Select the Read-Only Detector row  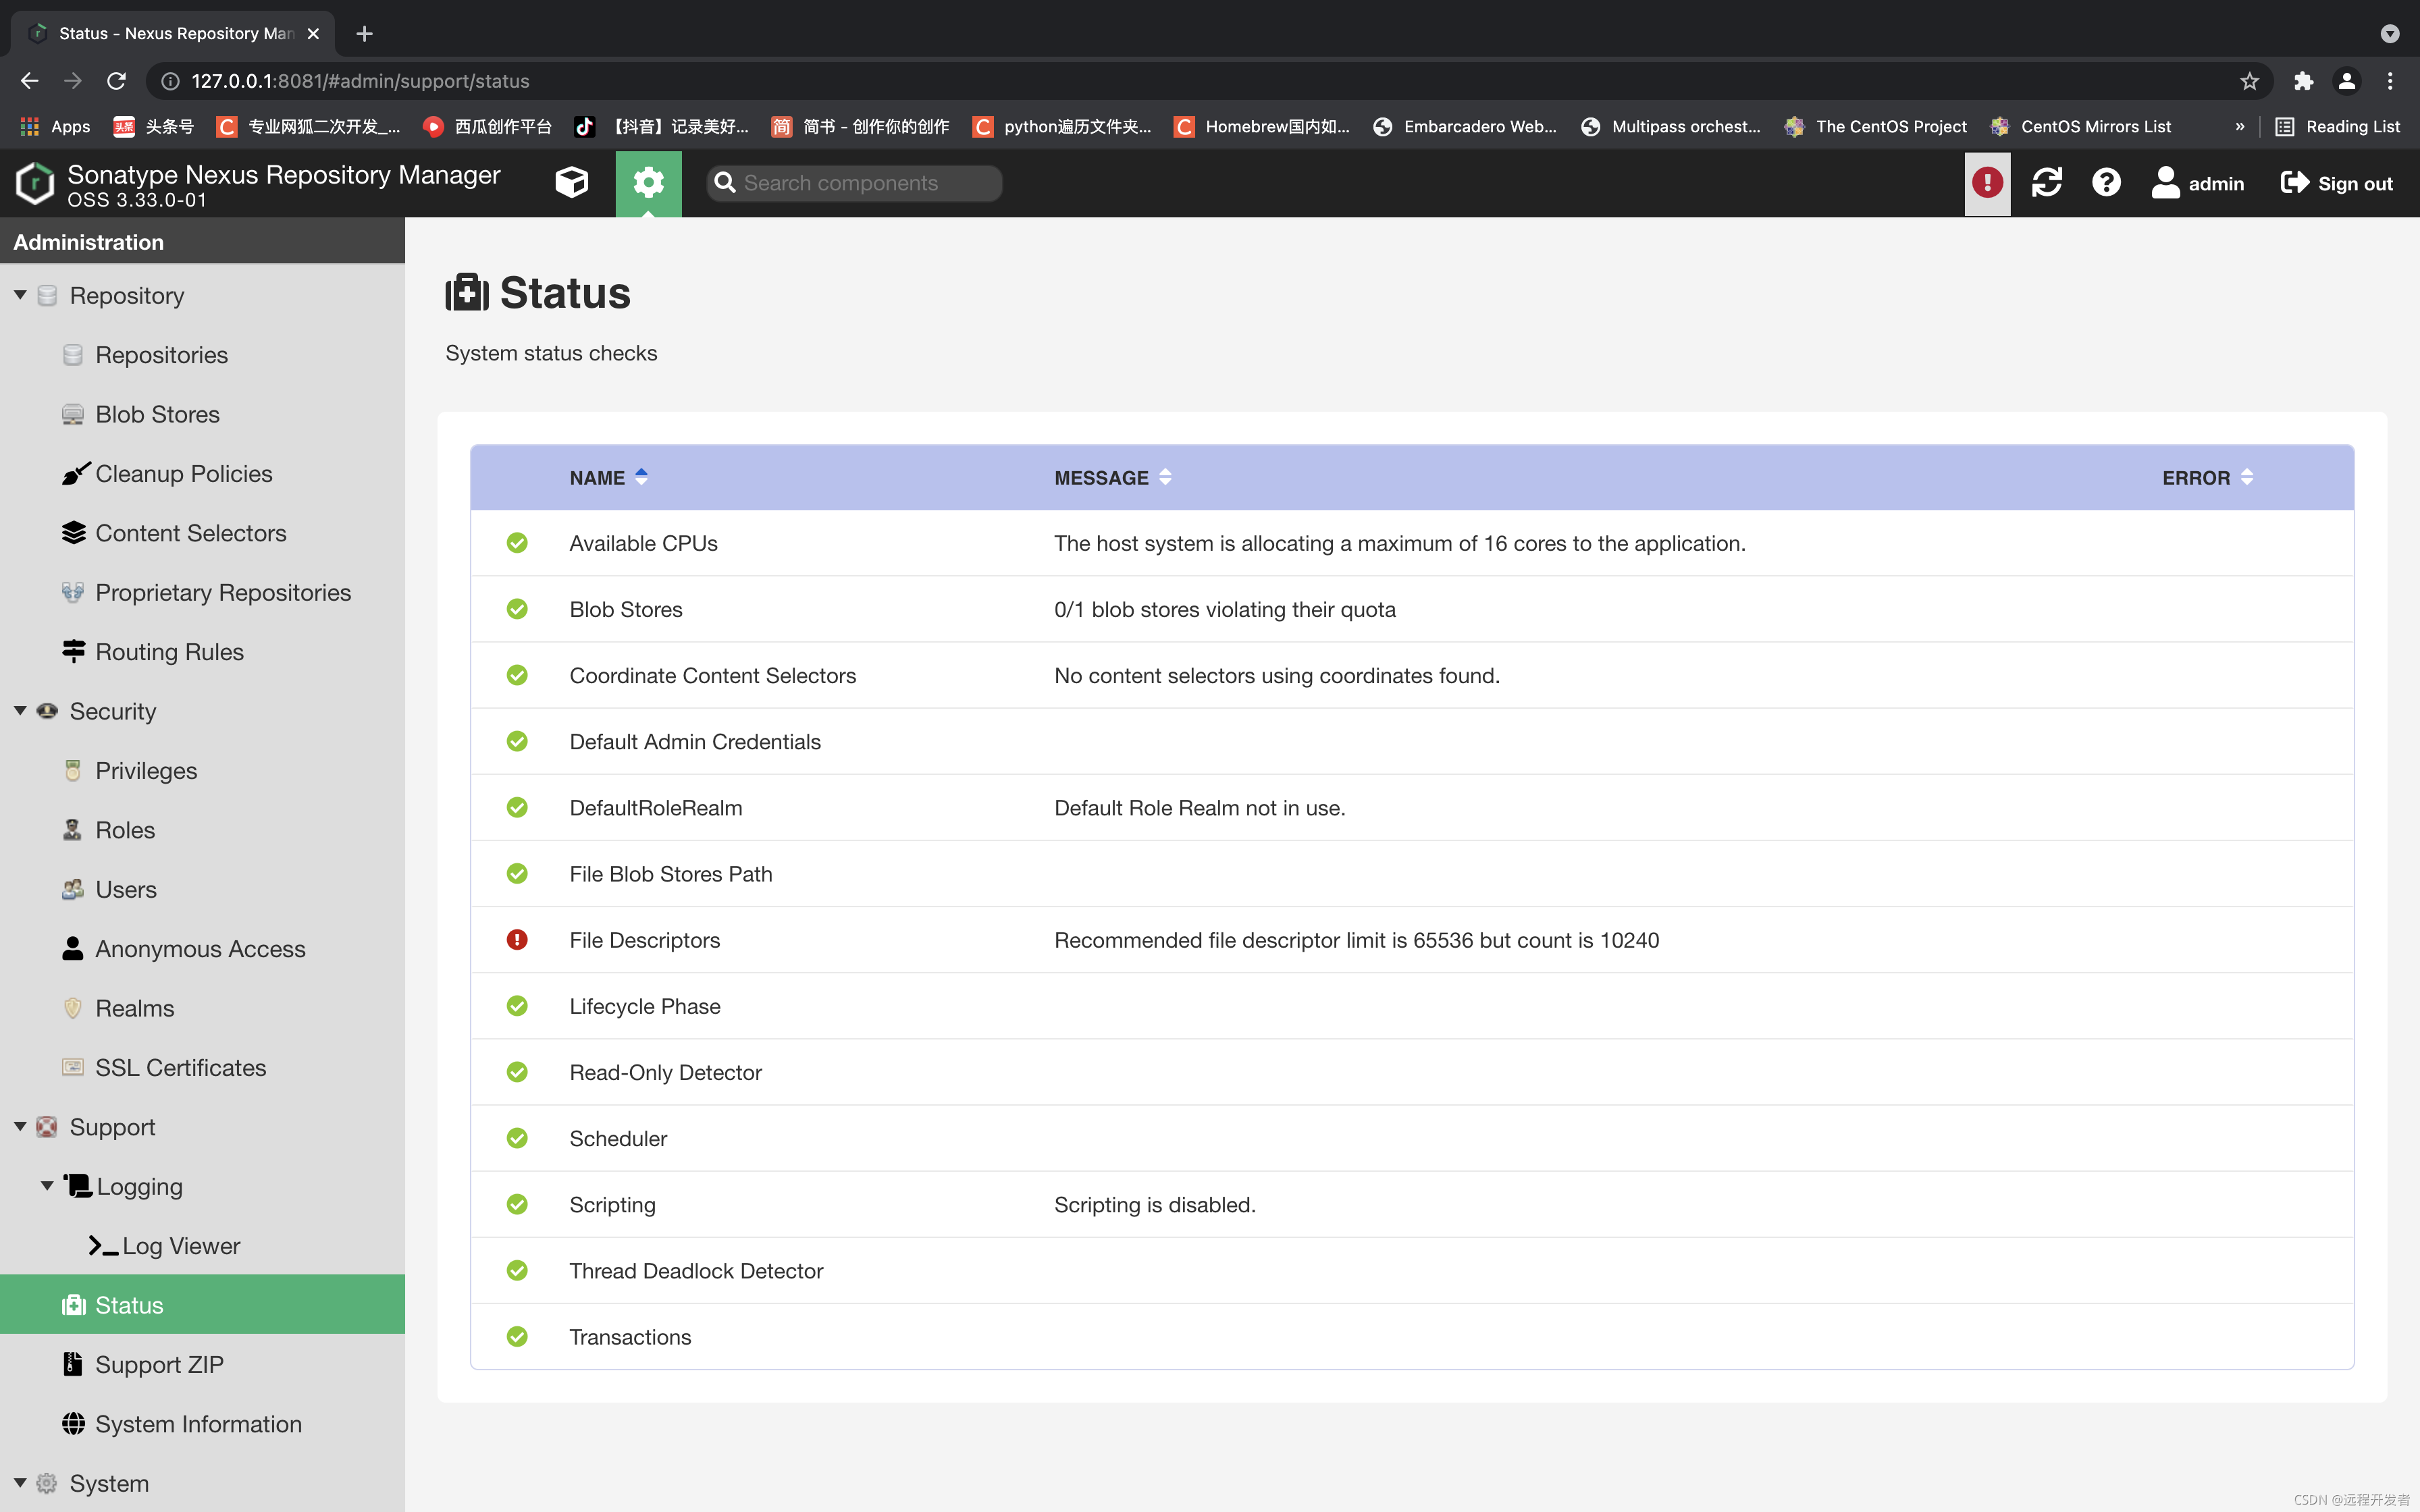pyautogui.click(x=1412, y=1072)
